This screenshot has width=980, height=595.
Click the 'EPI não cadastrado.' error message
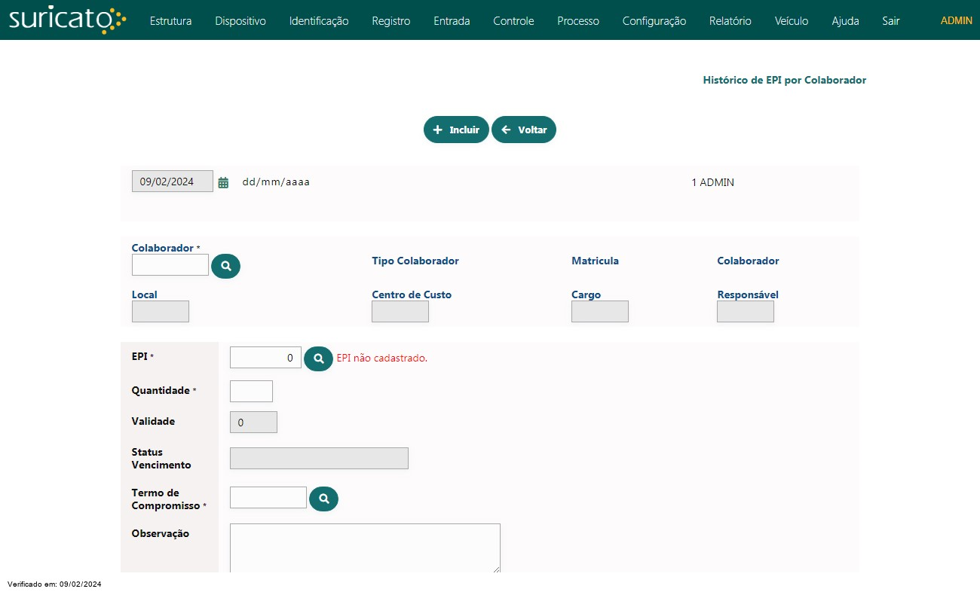pos(382,358)
